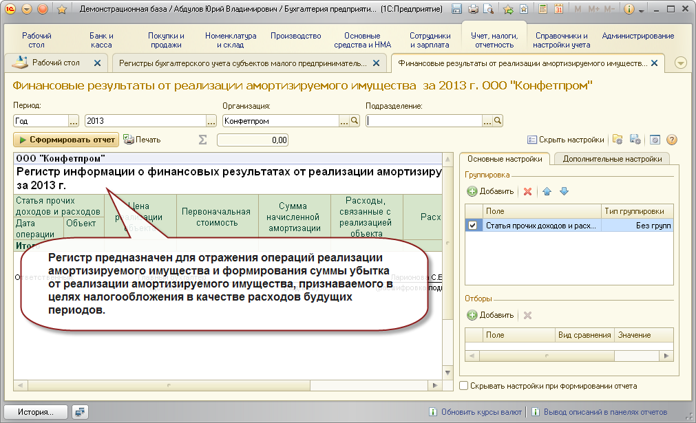The width and height of the screenshot is (696, 423).
Task: Close the Финансовые результаты tab
Action: 654,63
